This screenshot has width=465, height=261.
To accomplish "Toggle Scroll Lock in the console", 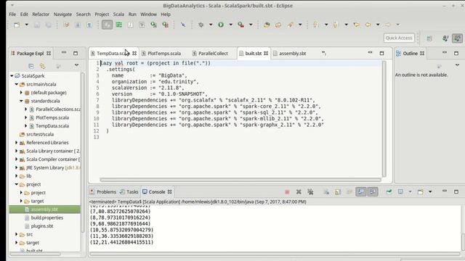I will pos(338,192).
